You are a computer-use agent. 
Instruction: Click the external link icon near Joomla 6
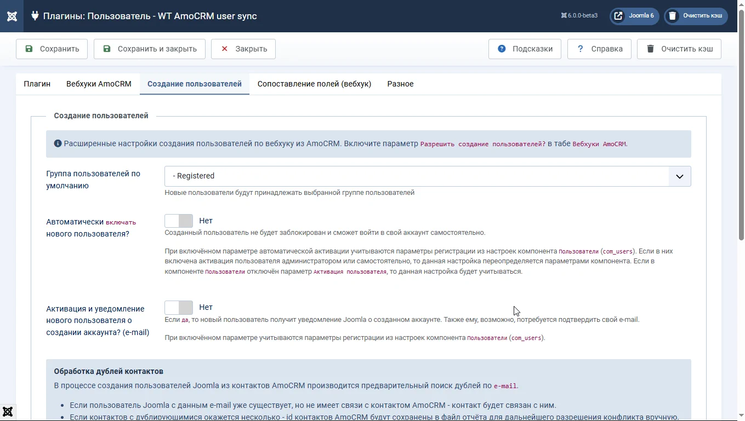618,16
